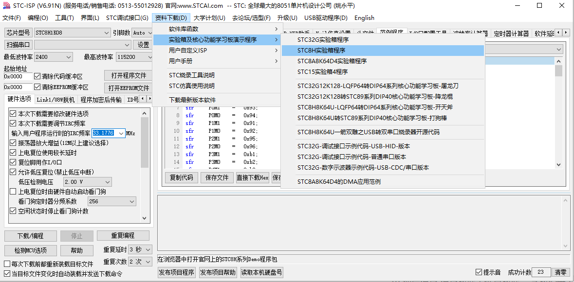Select STC8H实验箱程序 from submenu
574x282 pixels.
tap(383, 51)
